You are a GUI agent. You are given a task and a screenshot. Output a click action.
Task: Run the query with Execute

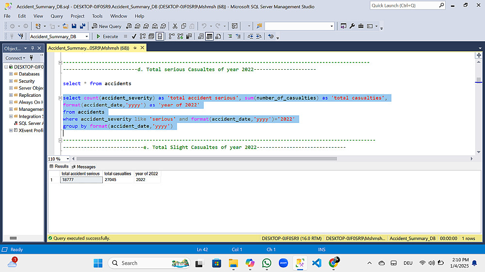coord(107,36)
